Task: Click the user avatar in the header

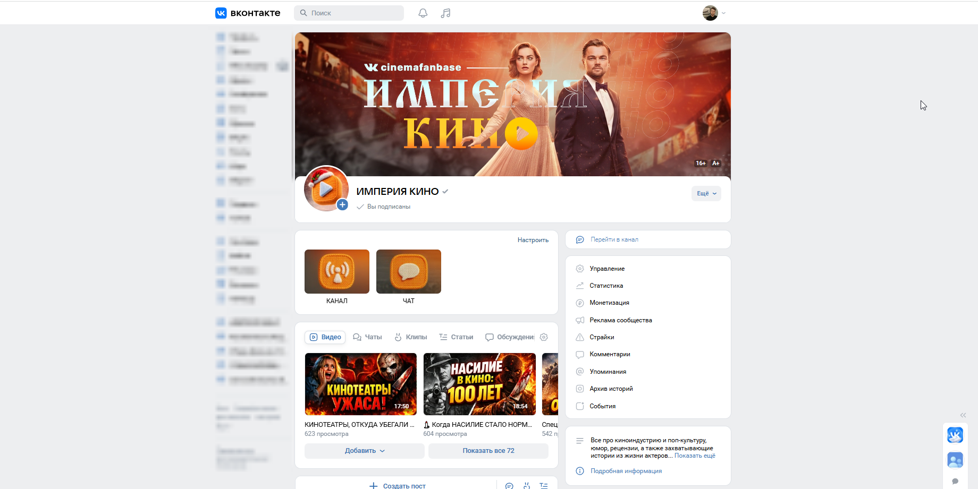Action: coord(710,13)
